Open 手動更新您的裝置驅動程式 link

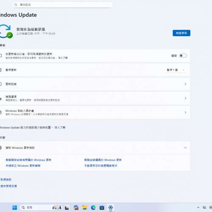pyautogui.click(x=100, y=166)
